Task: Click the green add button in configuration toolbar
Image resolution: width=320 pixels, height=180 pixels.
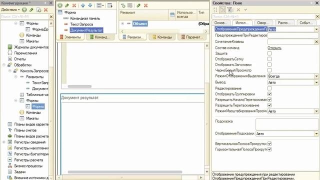Action: [24, 10]
